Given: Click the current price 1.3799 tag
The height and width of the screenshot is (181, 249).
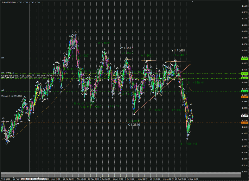Looking at the screenshot, I should pos(245,116).
